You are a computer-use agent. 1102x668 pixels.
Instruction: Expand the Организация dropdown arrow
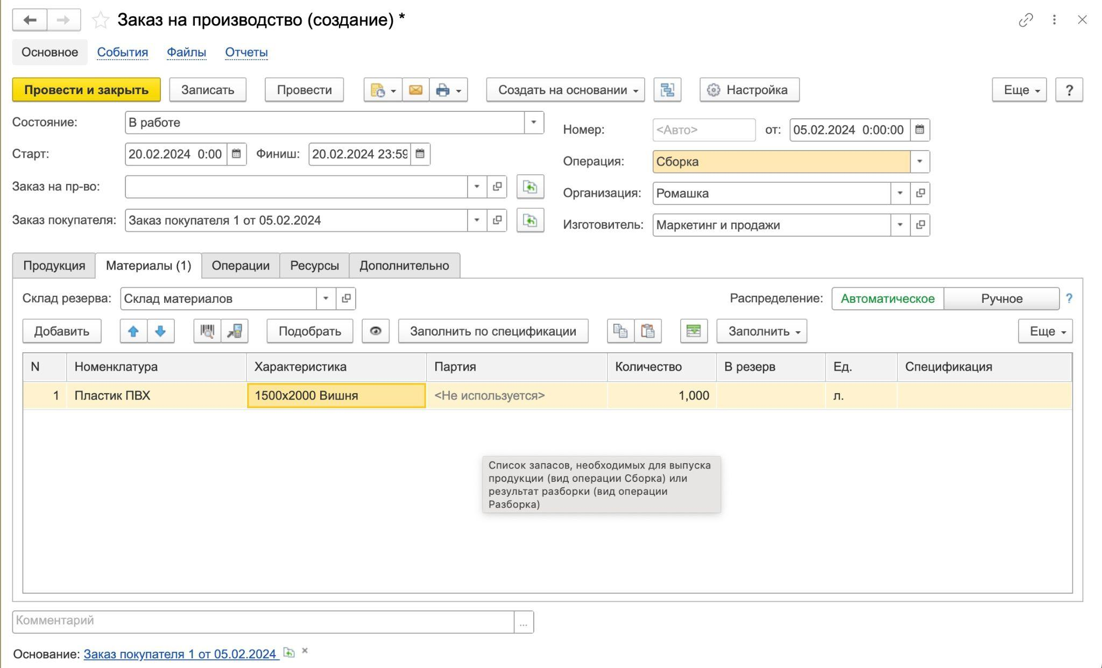900,193
